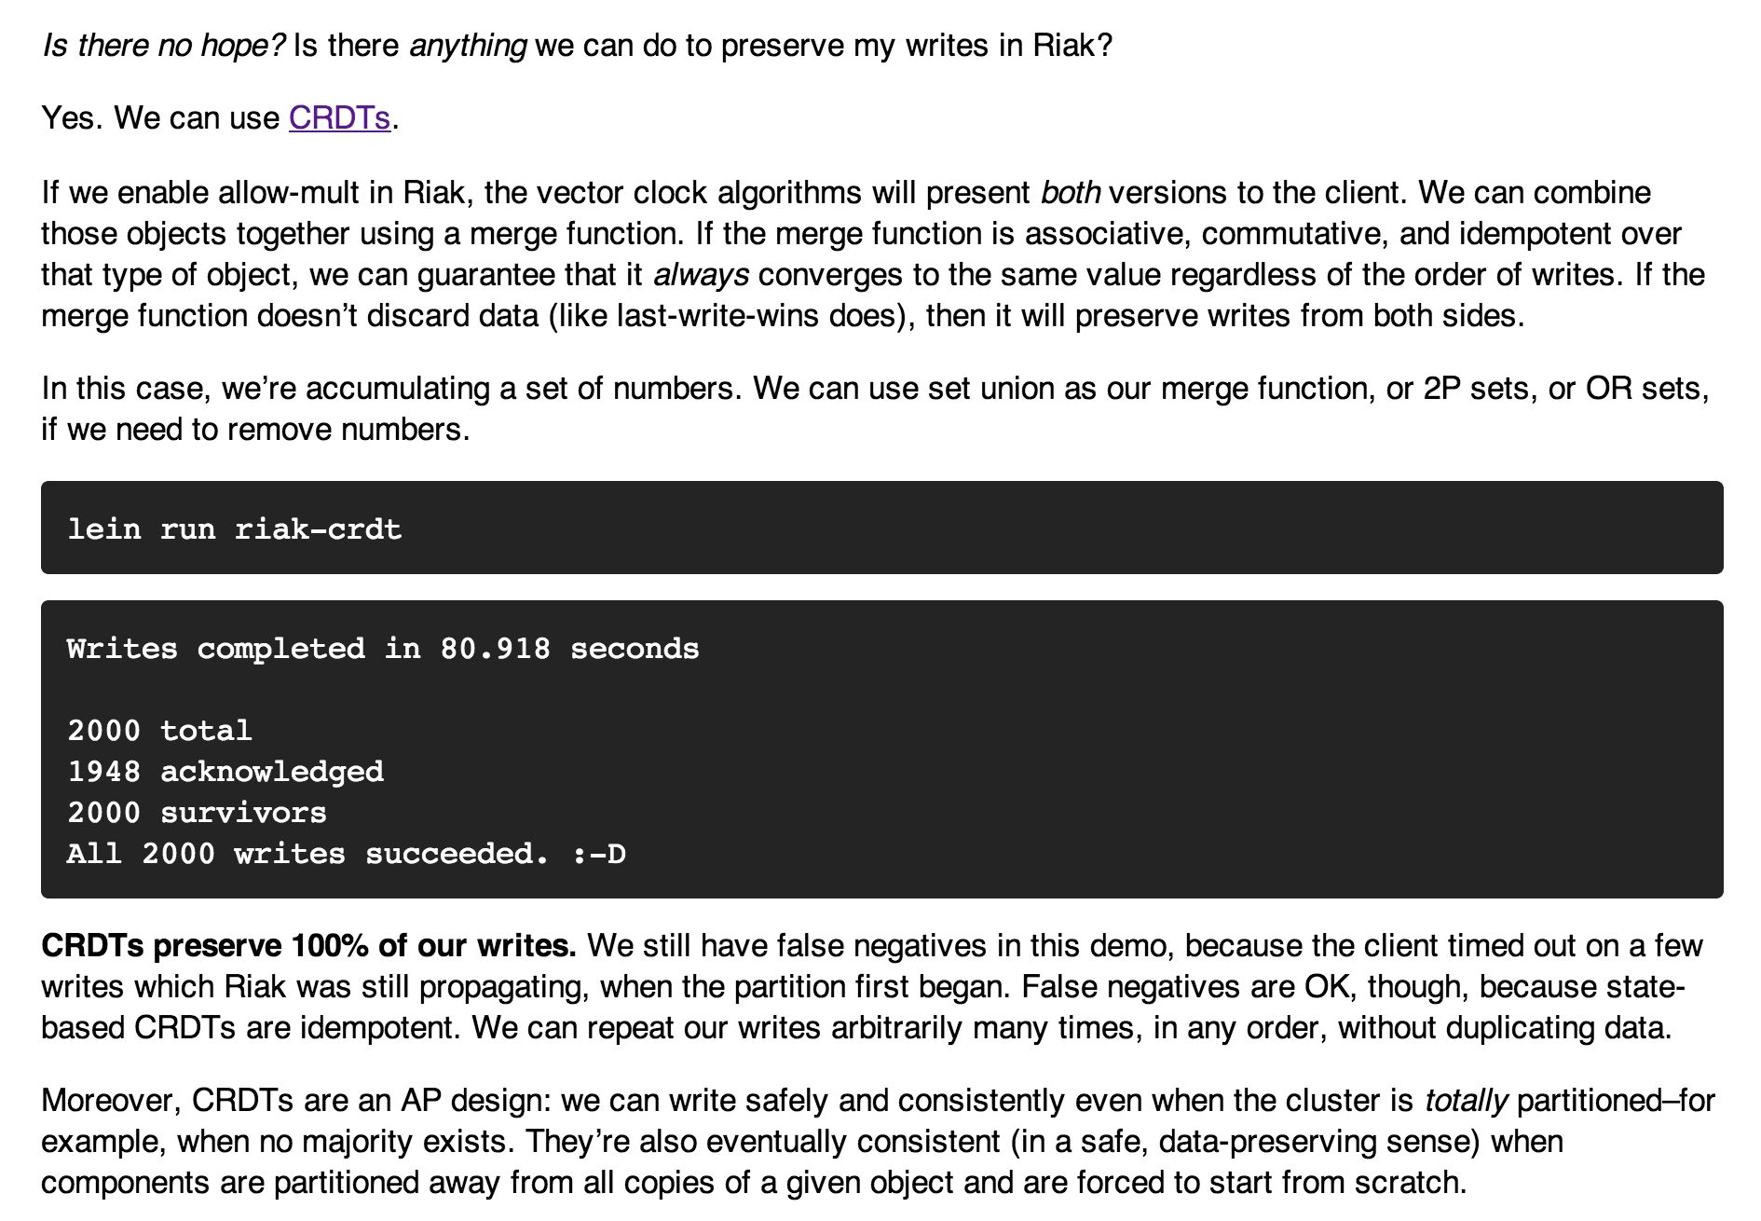This screenshot has height=1221, width=1761.
Task: Click the '1948 acknowledged' output line
Action: coord(225,772)
